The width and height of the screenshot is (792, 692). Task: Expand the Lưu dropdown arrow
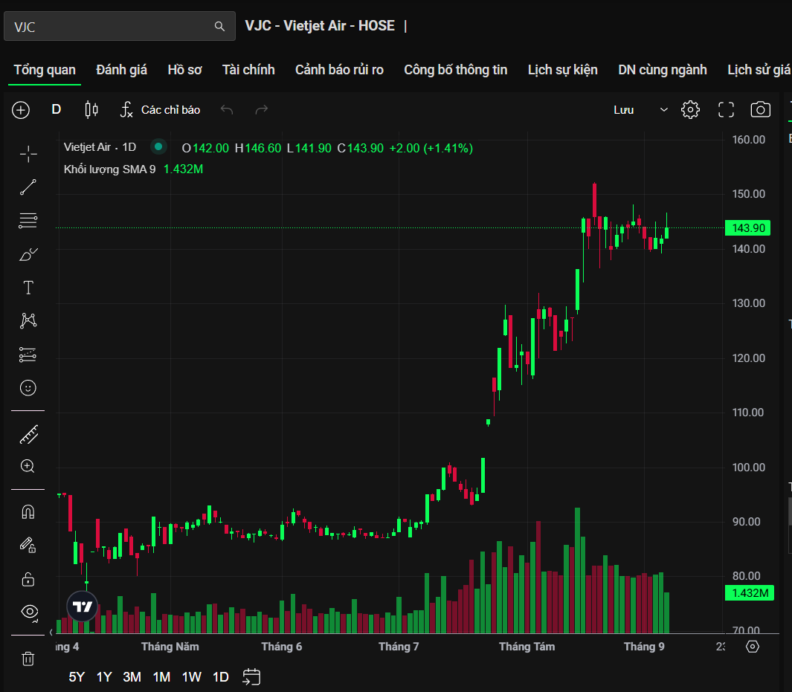pyautogui.click(x=663, y=110)
